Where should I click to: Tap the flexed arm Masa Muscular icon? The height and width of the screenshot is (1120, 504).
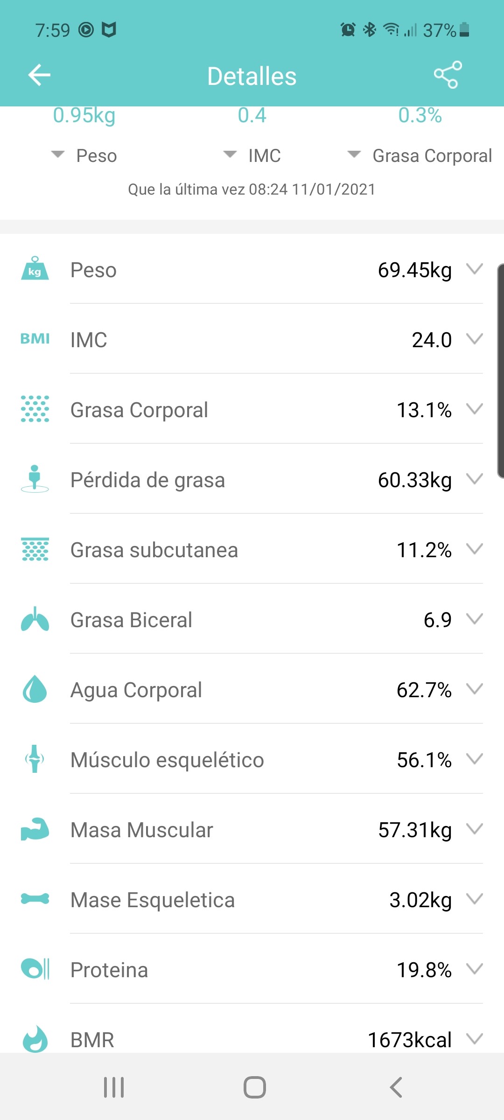(35, 829)
